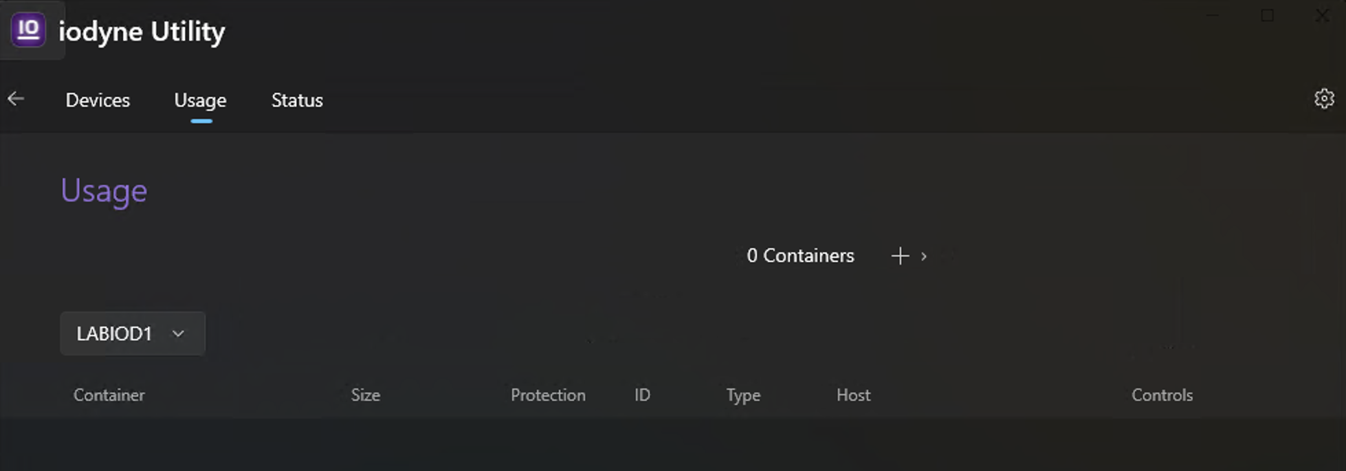
Task: Click the iodyne Utility app logo icon
Action: click(28, 30)
